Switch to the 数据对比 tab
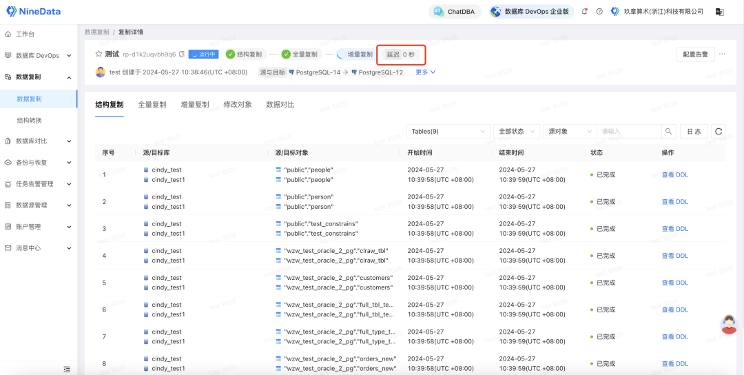 (x=280, y=104)
